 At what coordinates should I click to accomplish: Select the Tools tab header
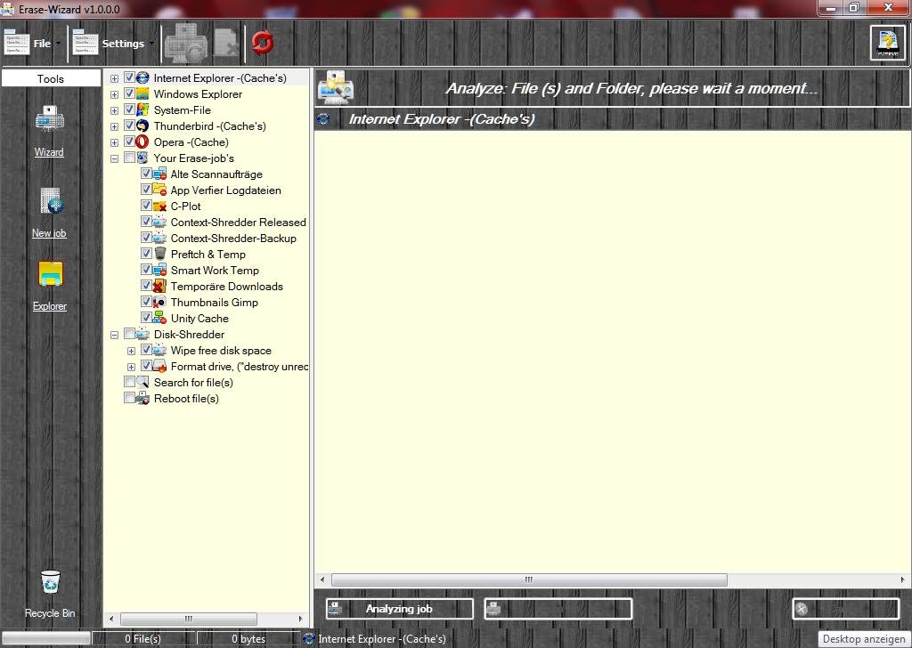[x=51, y=78]
